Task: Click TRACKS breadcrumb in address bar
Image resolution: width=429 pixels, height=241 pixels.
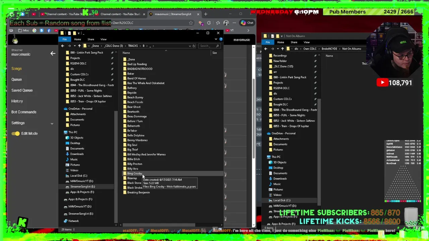Action: tap(133, 46)
